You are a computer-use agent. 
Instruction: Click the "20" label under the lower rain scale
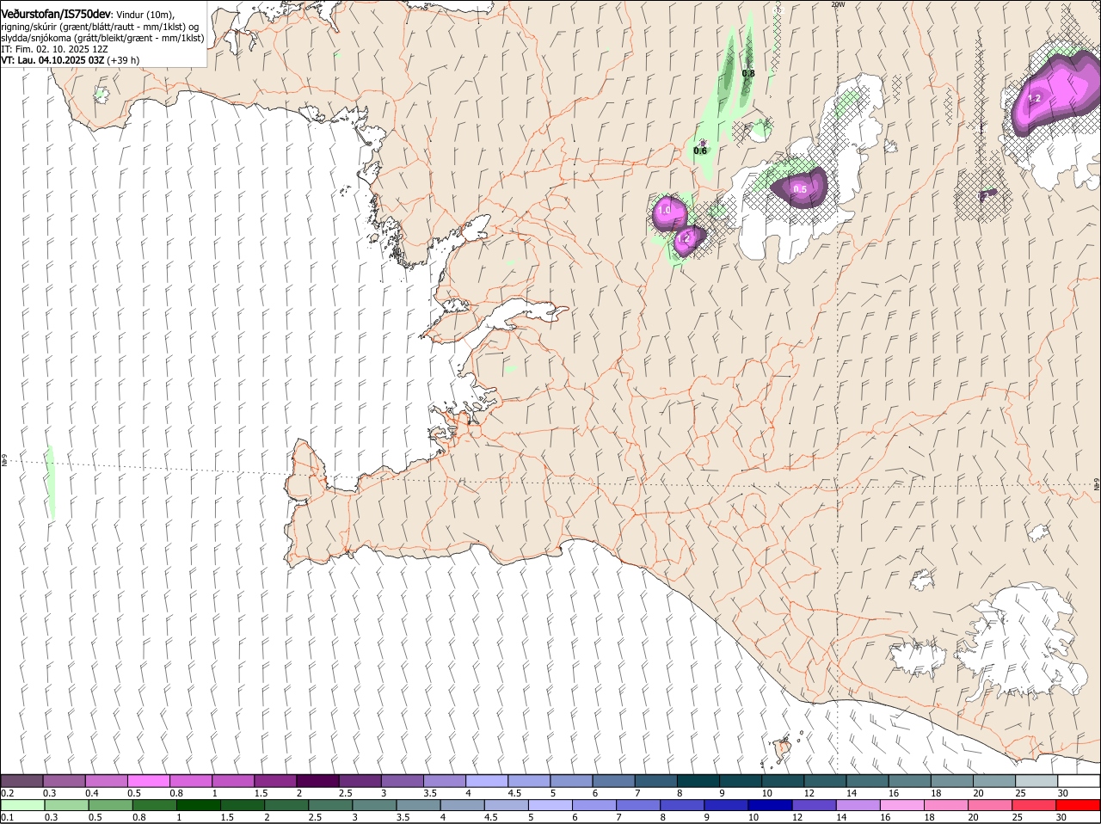pyautogui.click(x=973, y=817)
